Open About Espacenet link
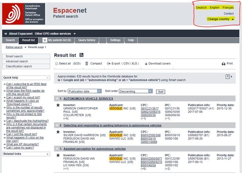242x173 pixels. (x=21, y=34)
